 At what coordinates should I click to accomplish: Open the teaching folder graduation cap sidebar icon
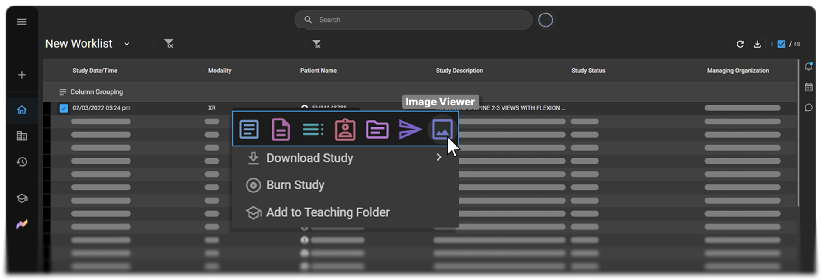click(22, 198)
